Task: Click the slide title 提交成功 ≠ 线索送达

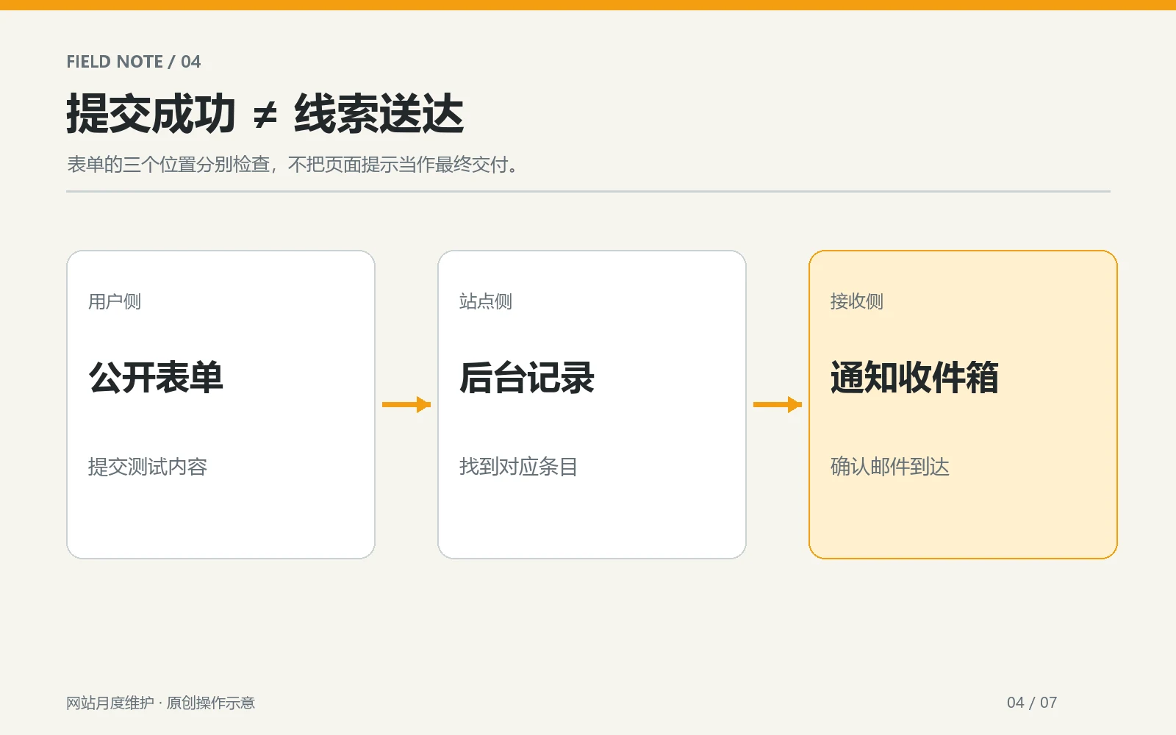Action: coord(265,114)
